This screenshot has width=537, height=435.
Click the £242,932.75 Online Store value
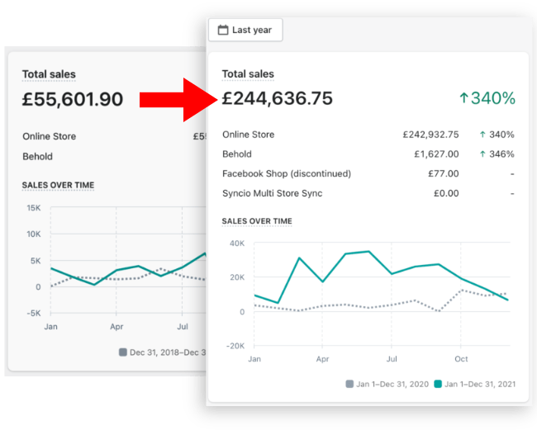(430, 135)
